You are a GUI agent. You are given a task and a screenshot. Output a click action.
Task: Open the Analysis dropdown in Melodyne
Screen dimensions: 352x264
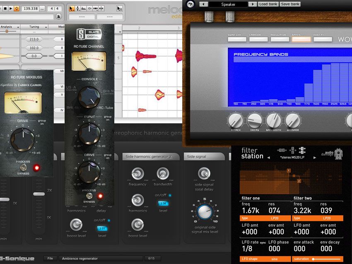coord(10,26)
